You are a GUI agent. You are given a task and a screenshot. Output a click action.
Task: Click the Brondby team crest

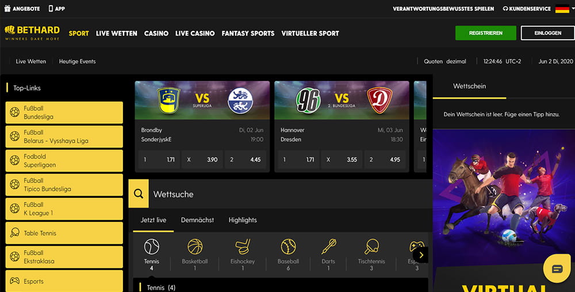pyautogui.click(x=168, y=100)
